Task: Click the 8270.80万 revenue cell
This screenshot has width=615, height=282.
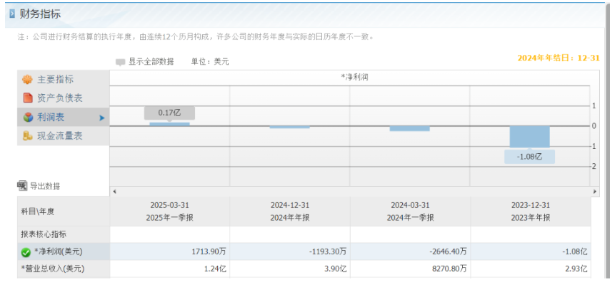Action: coord(410,269)
